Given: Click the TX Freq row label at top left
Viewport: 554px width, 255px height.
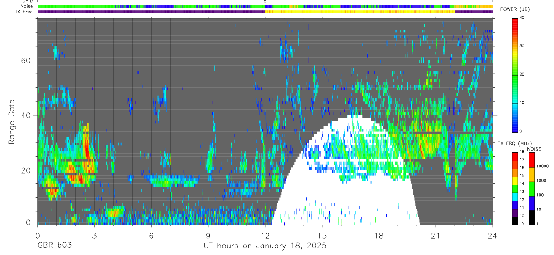Looking at the screenshot, I should (x=23, y=12).
